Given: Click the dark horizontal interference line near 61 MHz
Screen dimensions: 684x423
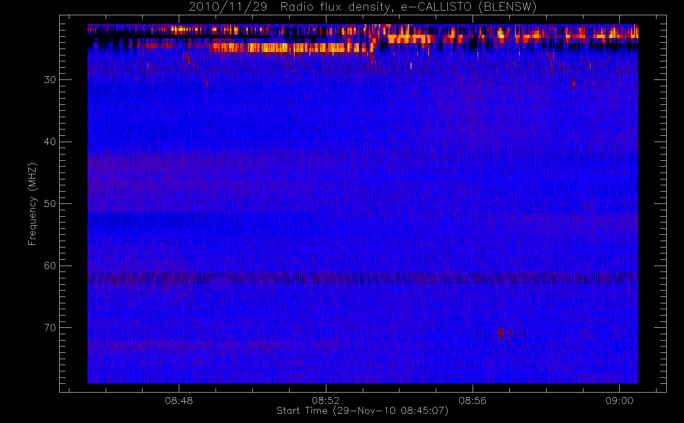Looking at the screenshot, I should point(363,278).
